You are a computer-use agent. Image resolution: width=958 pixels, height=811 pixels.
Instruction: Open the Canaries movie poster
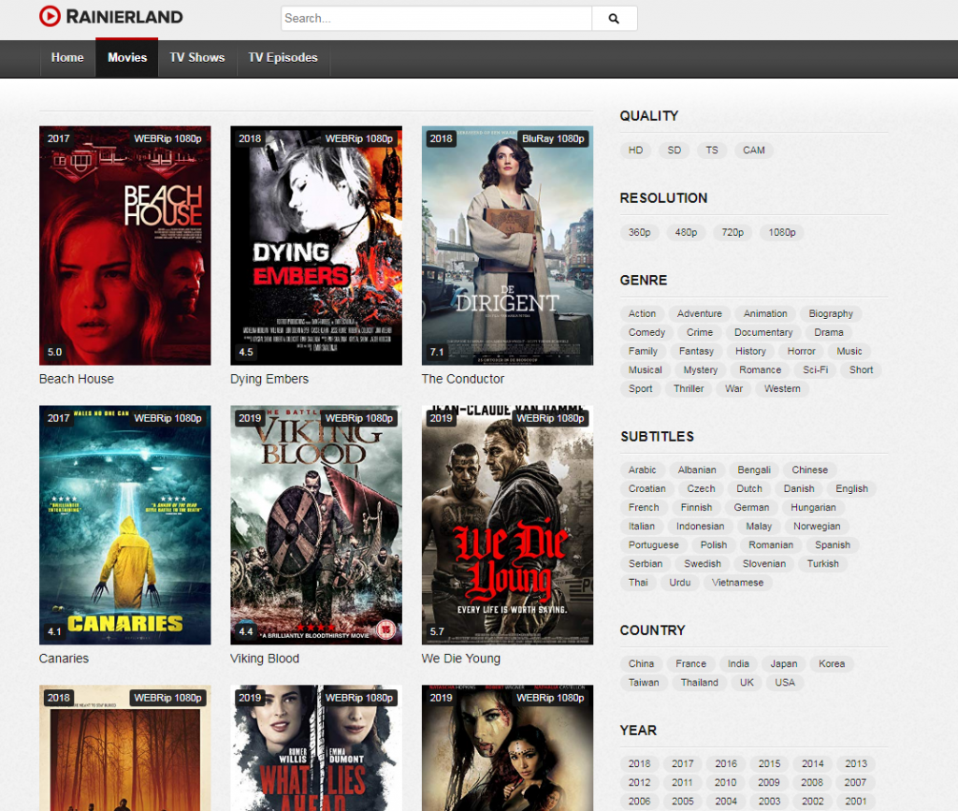(125, 525)
